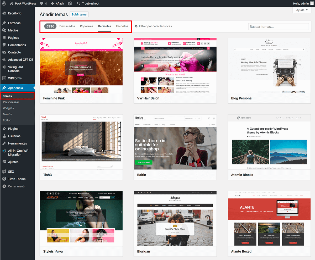315x260 pixels.
Task: Click the Añadir plus icon in admin bar
Action: tap(53, 3)
